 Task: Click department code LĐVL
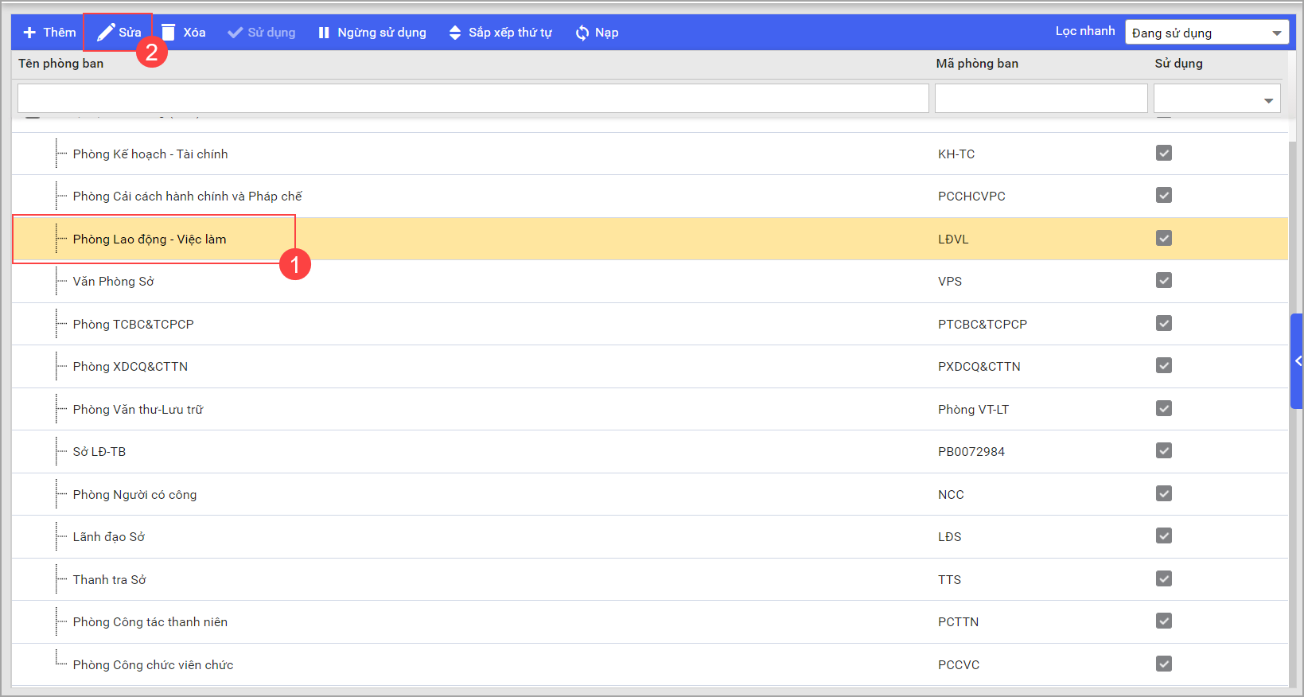click(953, 239)
